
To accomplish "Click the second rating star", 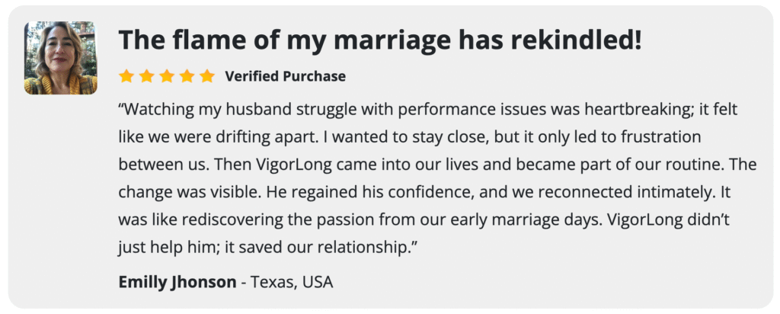I will [x=146, y=76].
